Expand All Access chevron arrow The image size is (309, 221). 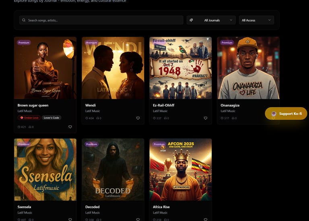(270, 20)
